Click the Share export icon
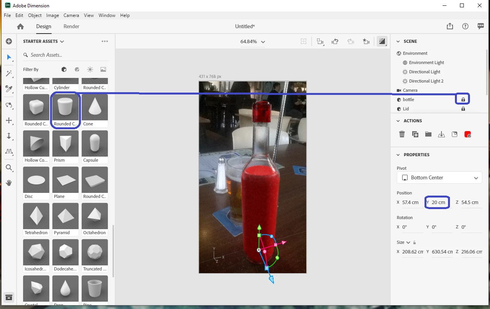490x309 pixels. point(450,26)
